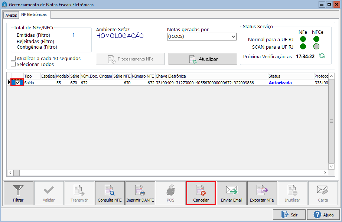Sort by Espécie column header

click(x=48, y=76)
